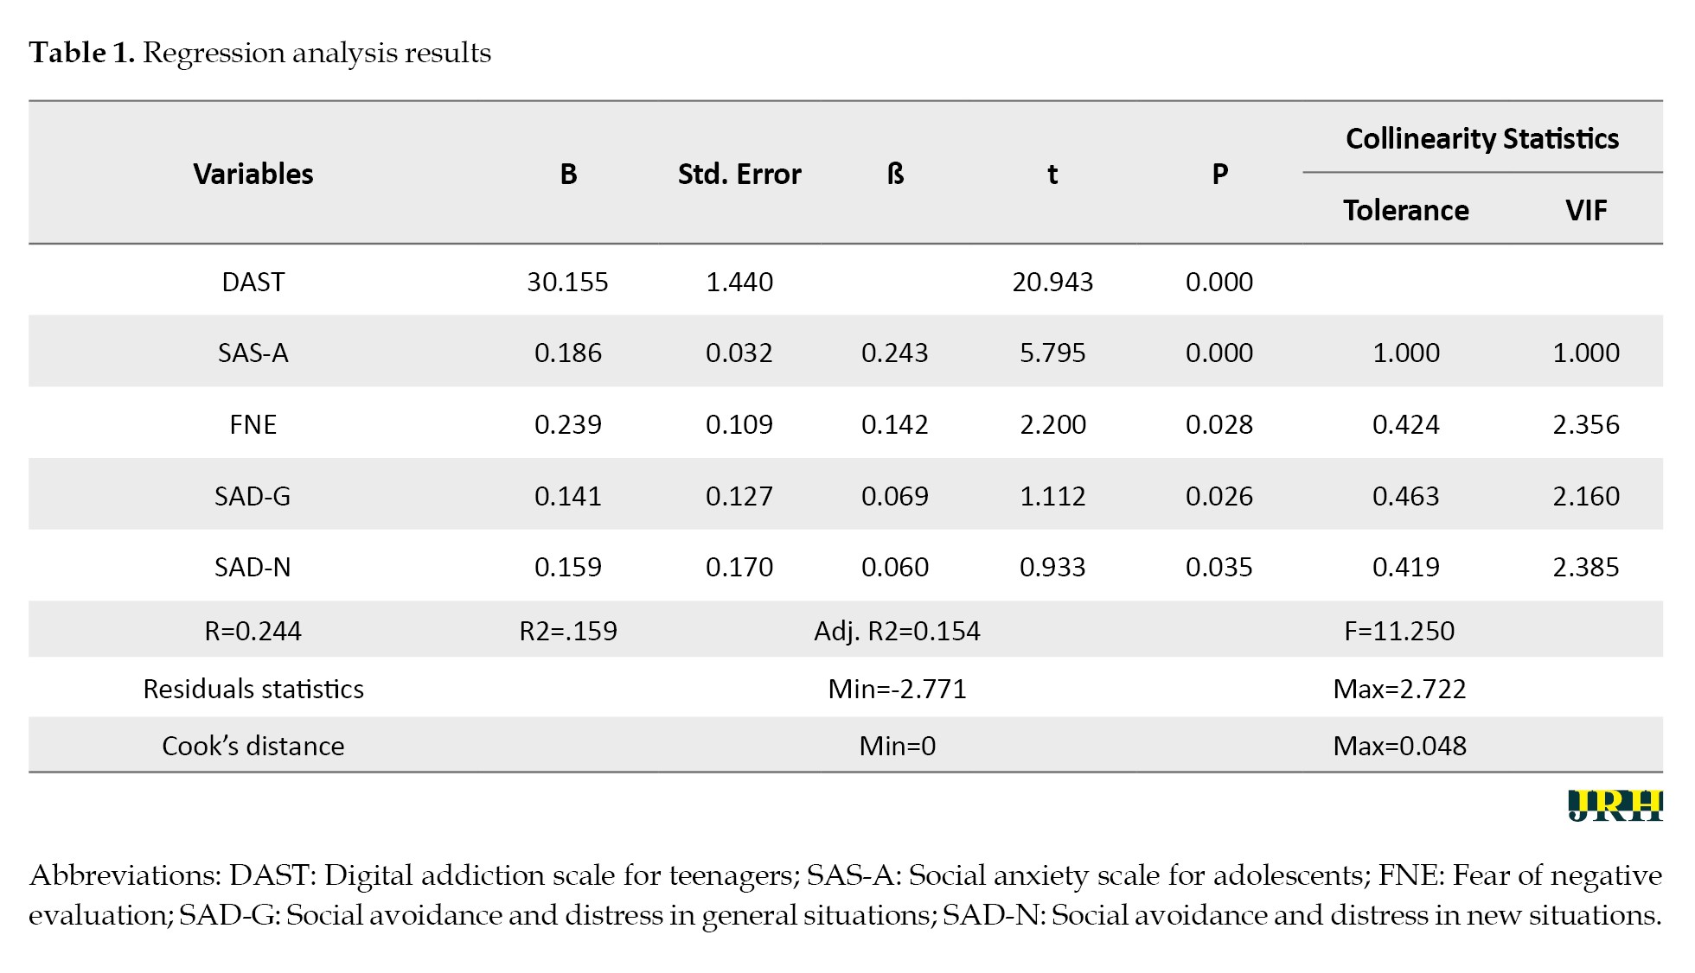Screen dimensions: 1695x973
Task: Select the Table 1 caption title
Action: (x=260, y=53)
